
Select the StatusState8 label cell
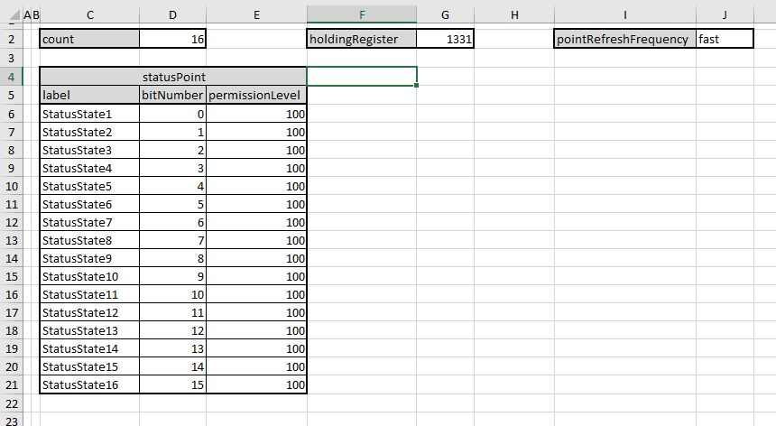[x=89, y=240]
